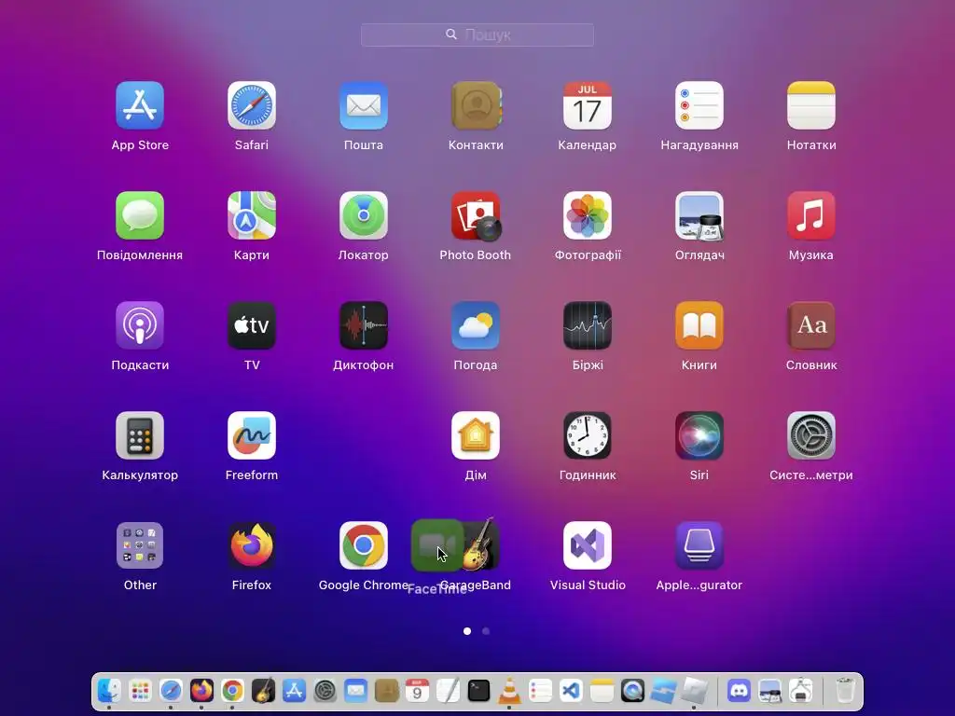Open Safari from the Dock

(172, 691)
